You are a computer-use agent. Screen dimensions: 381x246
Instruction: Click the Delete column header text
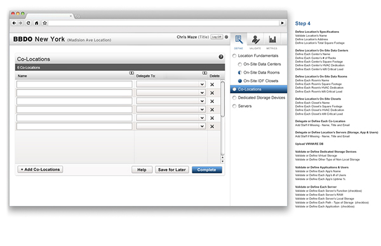coord(215,76)
